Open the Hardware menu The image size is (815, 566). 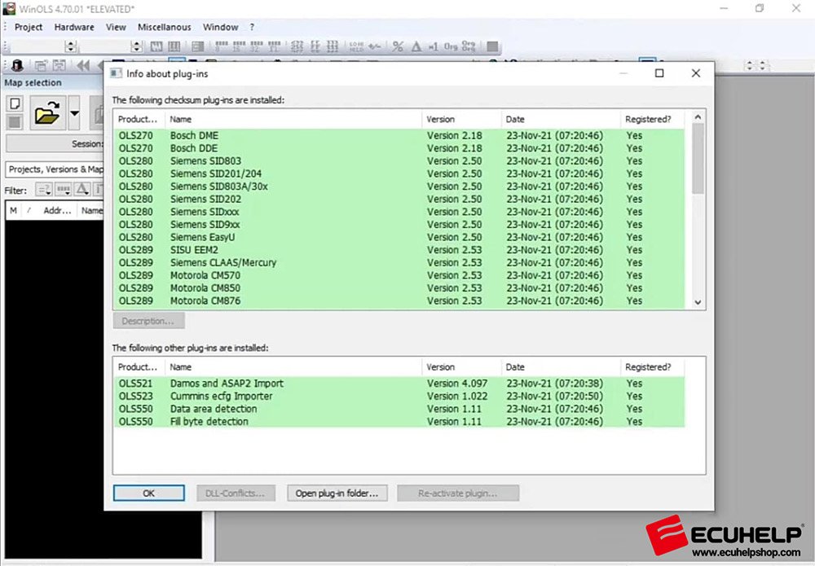pyautogui.click(x=74, y=27)
